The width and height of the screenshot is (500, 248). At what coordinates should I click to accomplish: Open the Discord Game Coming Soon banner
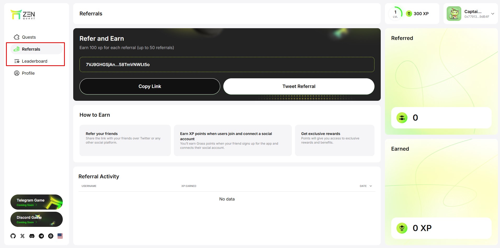click(x=37, y=219)
